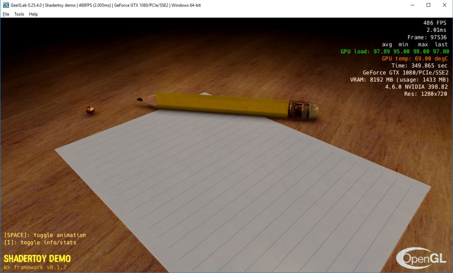Screen dimensions: 453x273
Task: Click the OpenGL logo
Action: tap(421, 258)
